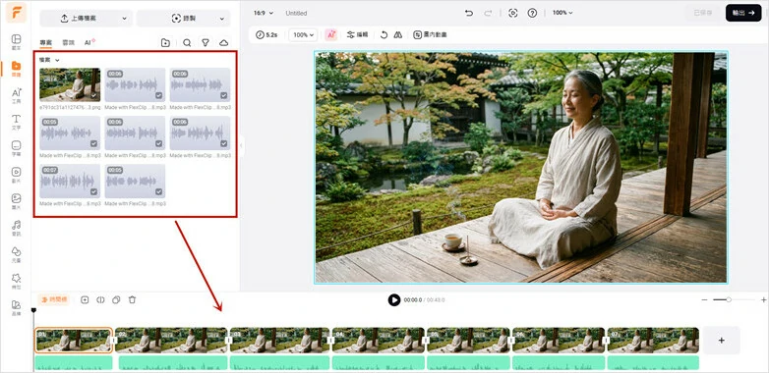Select scene 03 on the timeline

click(279, 341)
